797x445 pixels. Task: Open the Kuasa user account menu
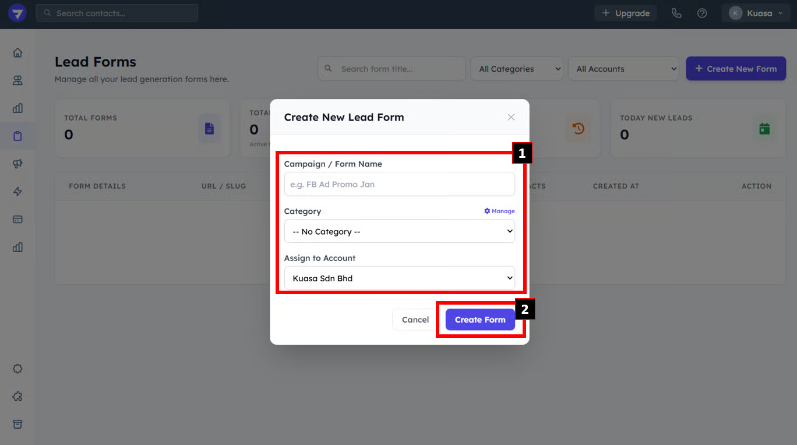tap(755, 13)
